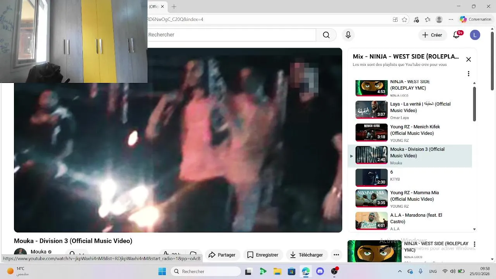Image resolution: width=496 pixels, height=279 pixels.
Task: Click the OneDrive cloud tray icon
Action: point(410,271)
